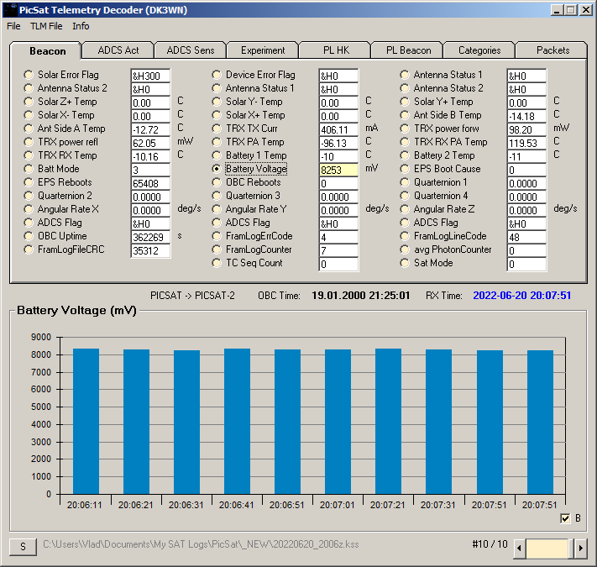This screenshot has height=567, width=597.
Task: Click the log file path text
Action: click(201, 544)
